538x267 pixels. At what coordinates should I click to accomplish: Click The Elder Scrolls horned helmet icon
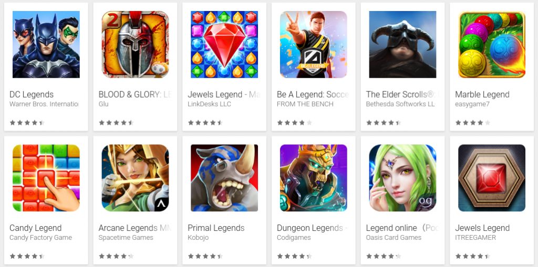[402, 45]
